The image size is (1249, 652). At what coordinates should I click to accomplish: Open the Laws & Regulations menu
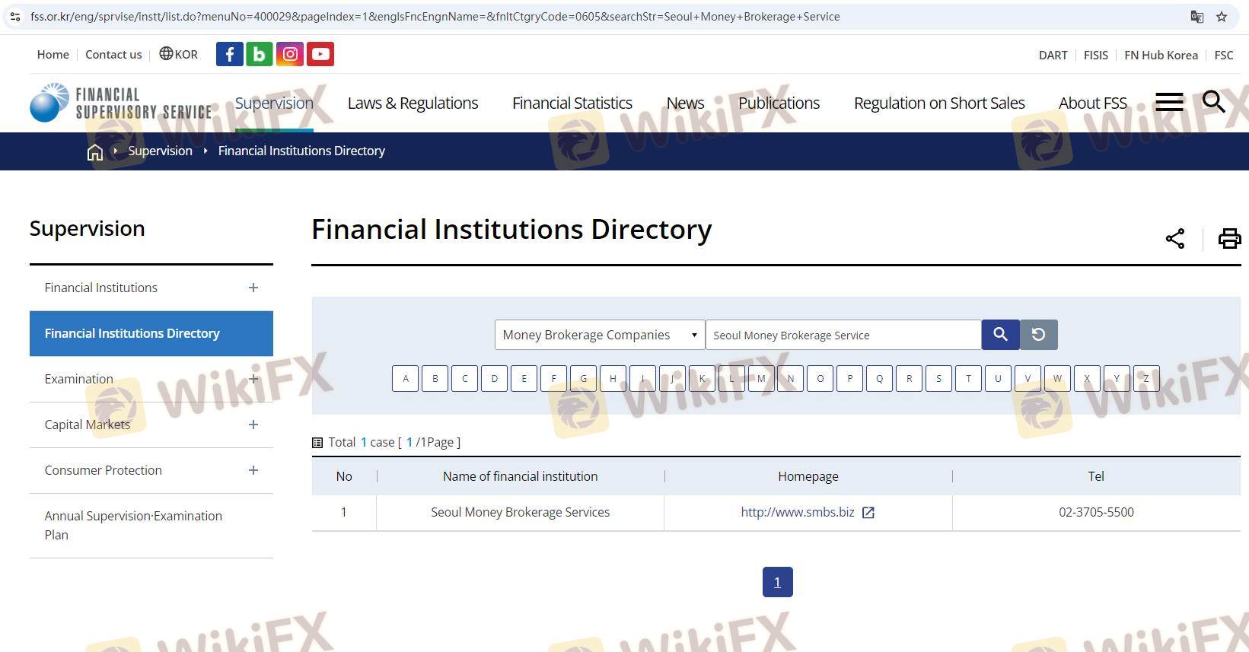(413, 103)
